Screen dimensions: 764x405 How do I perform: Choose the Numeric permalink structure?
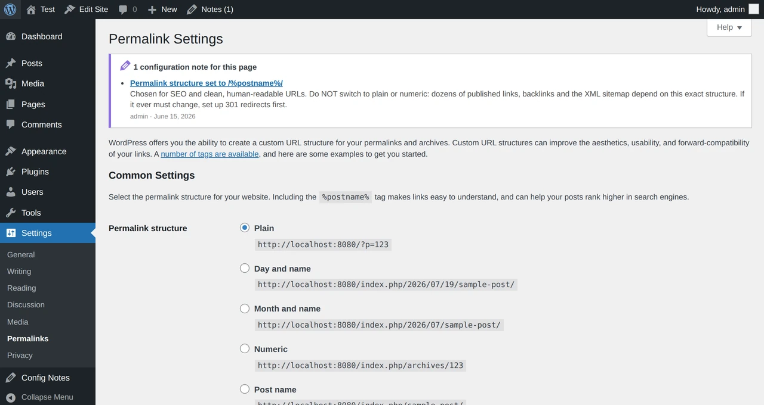(x=245, y=348)
